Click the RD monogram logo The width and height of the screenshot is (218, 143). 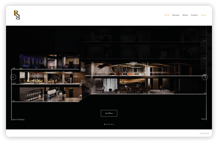click(x=17, y=15)
